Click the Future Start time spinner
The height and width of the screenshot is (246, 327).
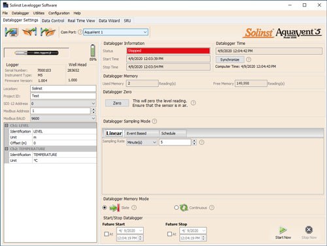(x=140, y=238)
